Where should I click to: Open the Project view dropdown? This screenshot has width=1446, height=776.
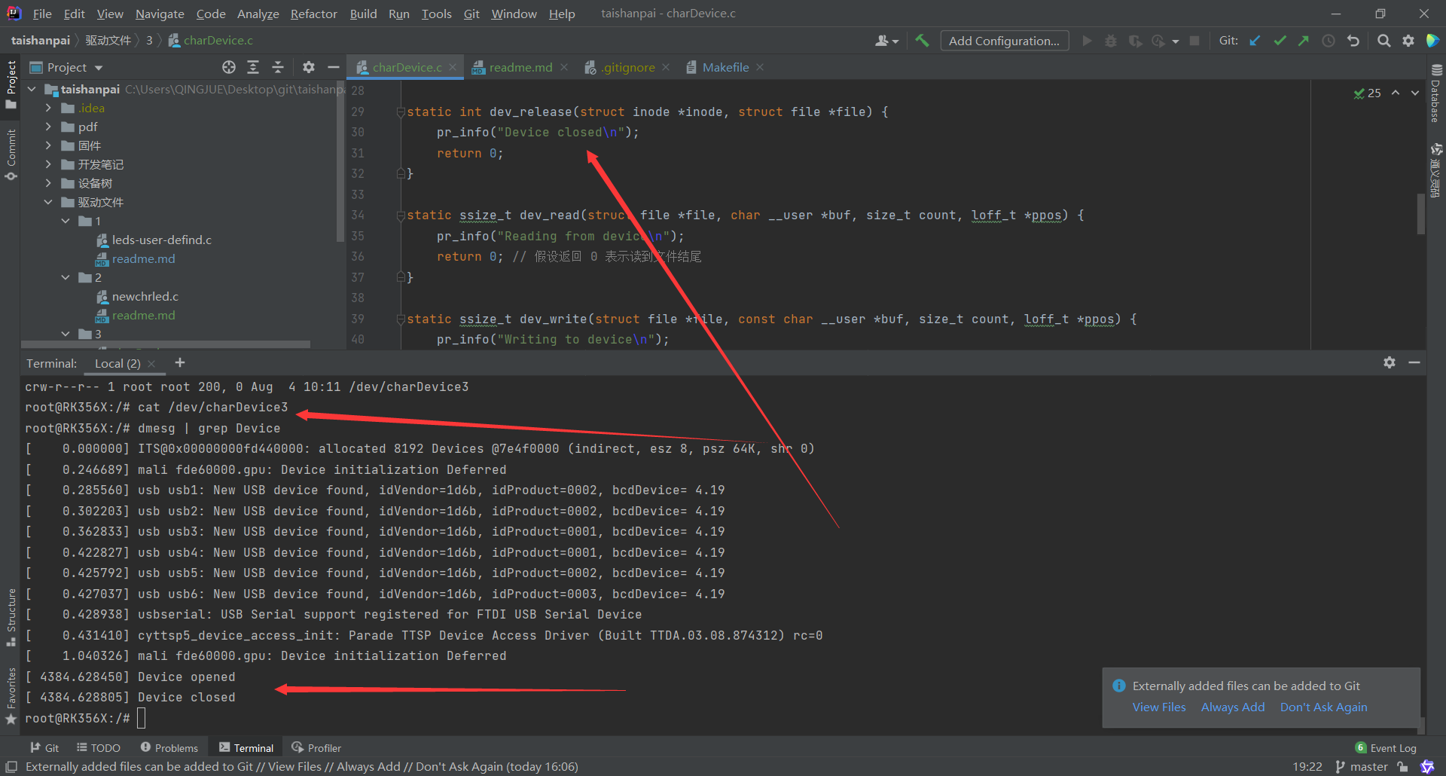(x=75, y=67)
